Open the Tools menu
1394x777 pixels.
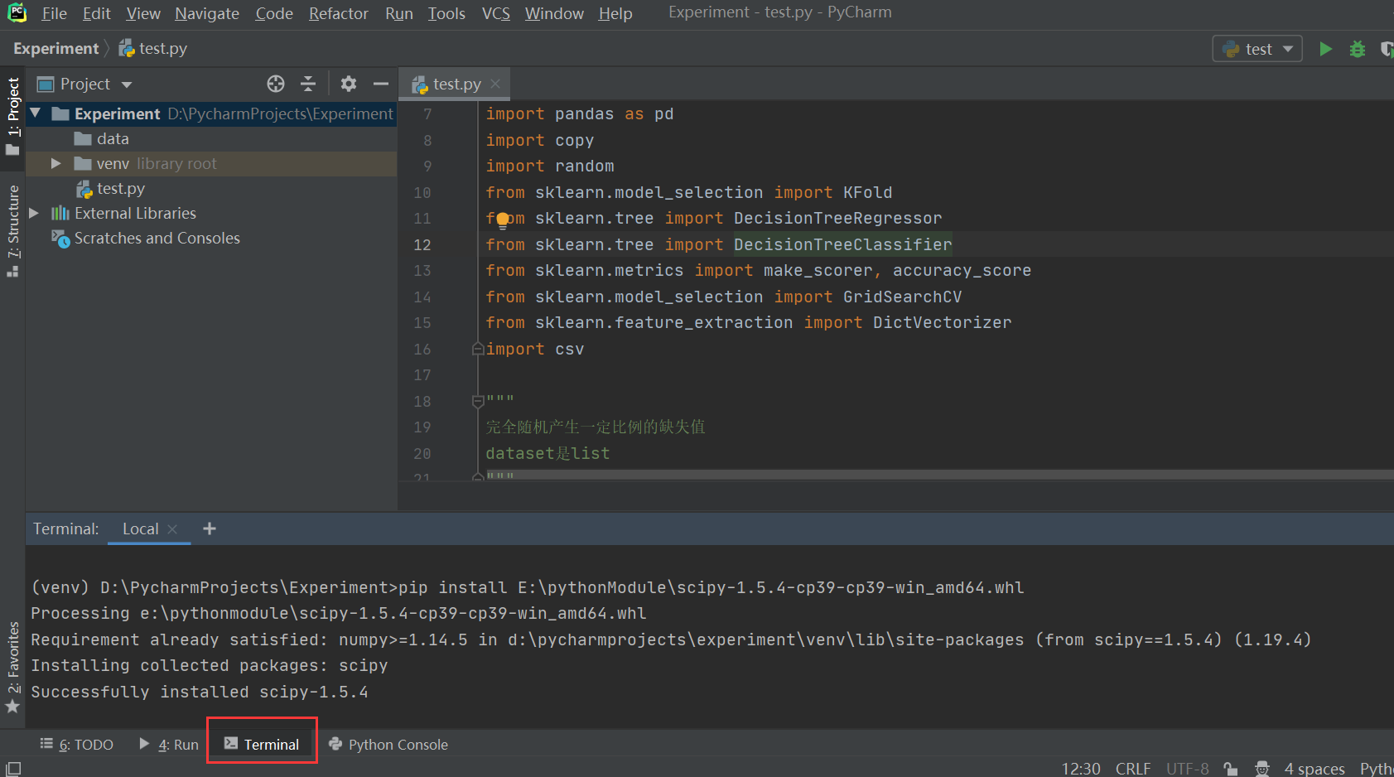[446, 13]
